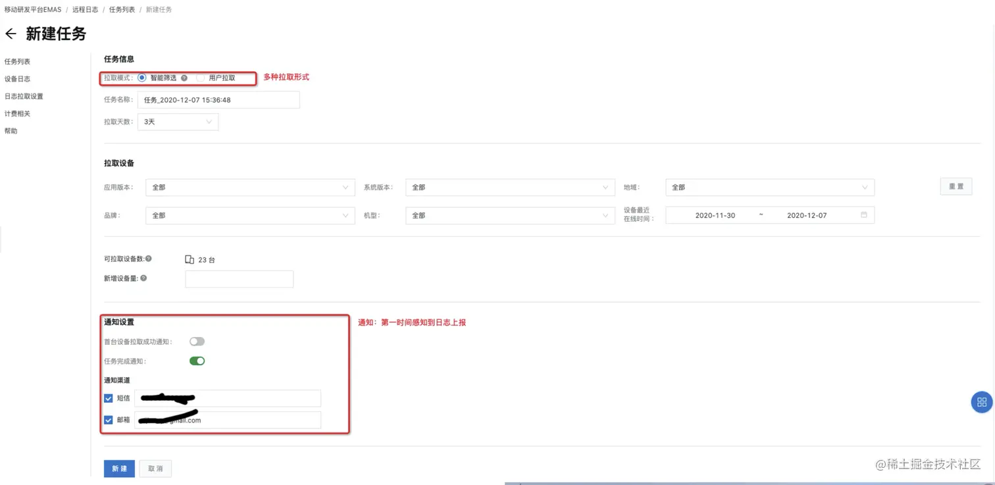This screenshot has height=485, width=995.
Task: Expand the 品牌 dropdown
Action: coord(250,215)
